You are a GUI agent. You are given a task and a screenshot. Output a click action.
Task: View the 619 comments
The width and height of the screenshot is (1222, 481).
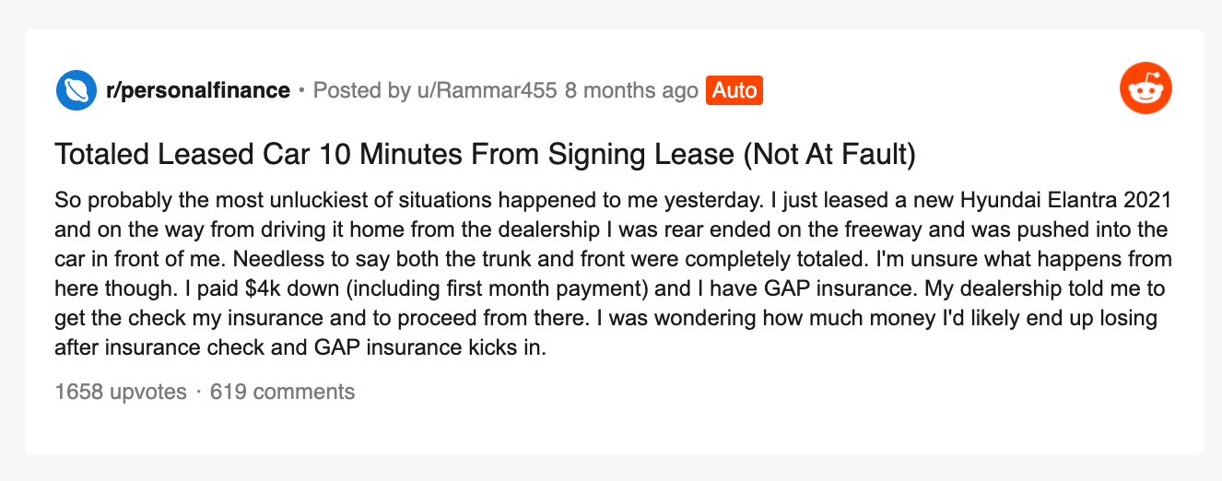[282, 392]
